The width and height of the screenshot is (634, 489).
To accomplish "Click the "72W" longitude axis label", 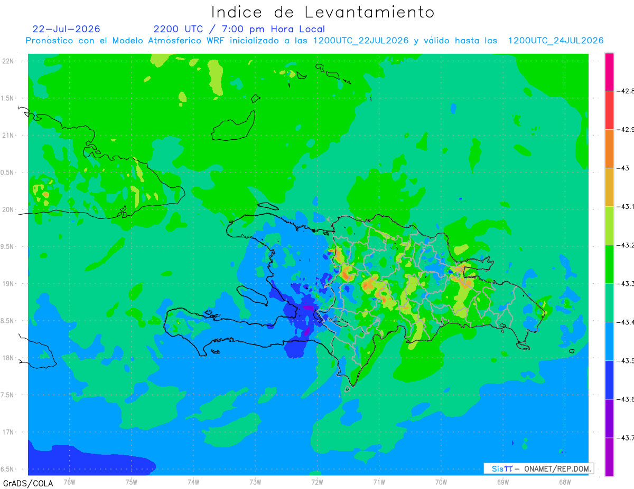I will coord(316,482).
